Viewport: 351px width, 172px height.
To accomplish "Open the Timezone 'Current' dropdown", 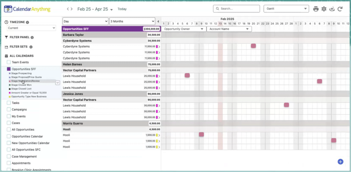I will (31, 28).
